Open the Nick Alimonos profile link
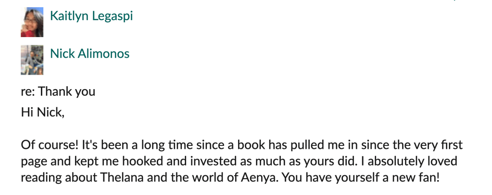The width and height of the screenshot is (492, 195). point(90,53)
